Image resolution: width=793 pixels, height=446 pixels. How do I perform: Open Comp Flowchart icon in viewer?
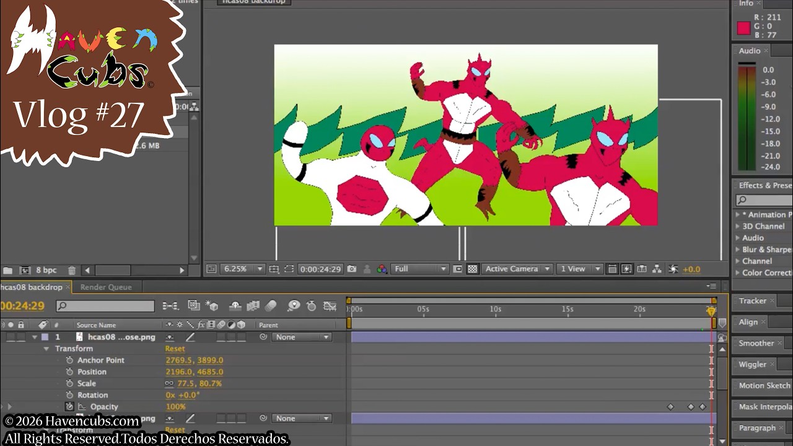coord(657,269)
